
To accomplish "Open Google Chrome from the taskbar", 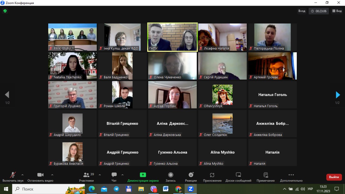I will coord(178,189).
